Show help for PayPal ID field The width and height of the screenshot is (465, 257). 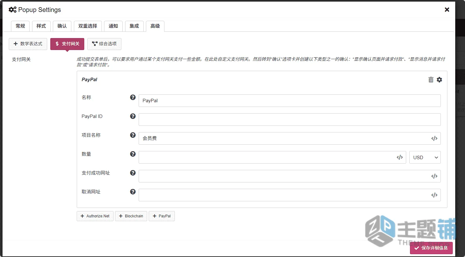(133, 116)
